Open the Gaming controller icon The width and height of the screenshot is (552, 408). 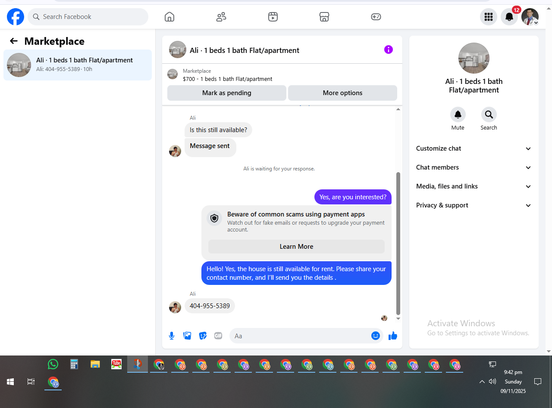pos(376,17)
